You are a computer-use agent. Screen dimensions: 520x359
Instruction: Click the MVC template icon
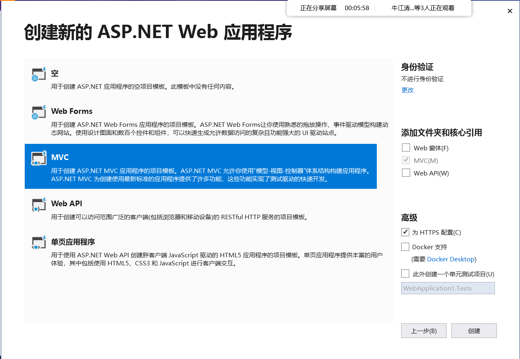click(x=39, y=158)
